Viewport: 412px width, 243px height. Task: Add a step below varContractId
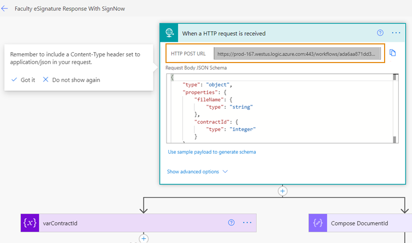pyautogui.click(x=144, y=239)
